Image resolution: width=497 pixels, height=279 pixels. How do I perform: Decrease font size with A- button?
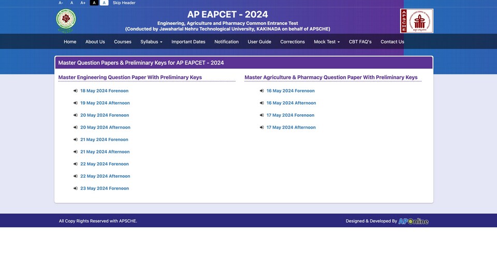[x=61, y=3]
